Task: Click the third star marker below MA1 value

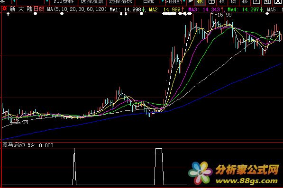Action: click(141, 14)
